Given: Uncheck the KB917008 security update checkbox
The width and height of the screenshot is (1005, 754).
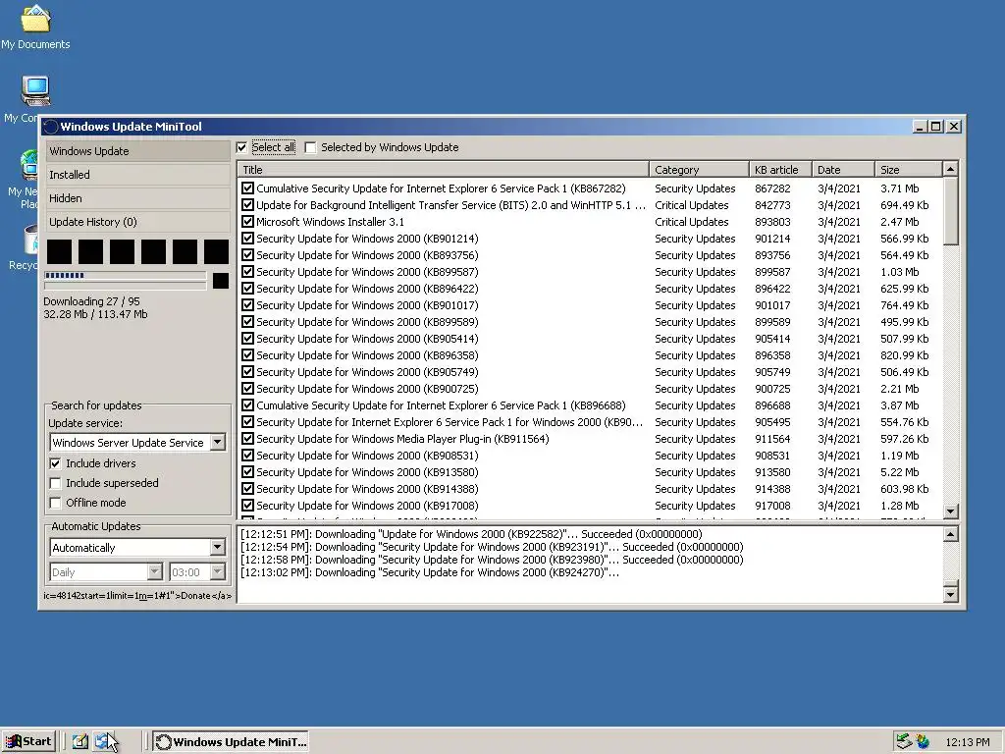Looking at the screenshot, I should coord(247,506).
